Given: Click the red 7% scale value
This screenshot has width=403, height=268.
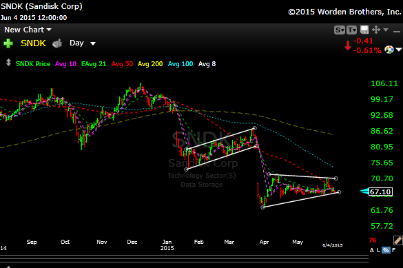Looking at the screenshot, I should pyautogui.click(x=373, y=240).
